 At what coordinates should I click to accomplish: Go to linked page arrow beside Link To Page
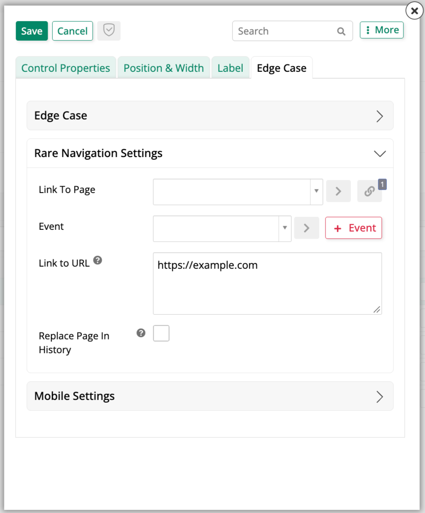tap(338, 191)
